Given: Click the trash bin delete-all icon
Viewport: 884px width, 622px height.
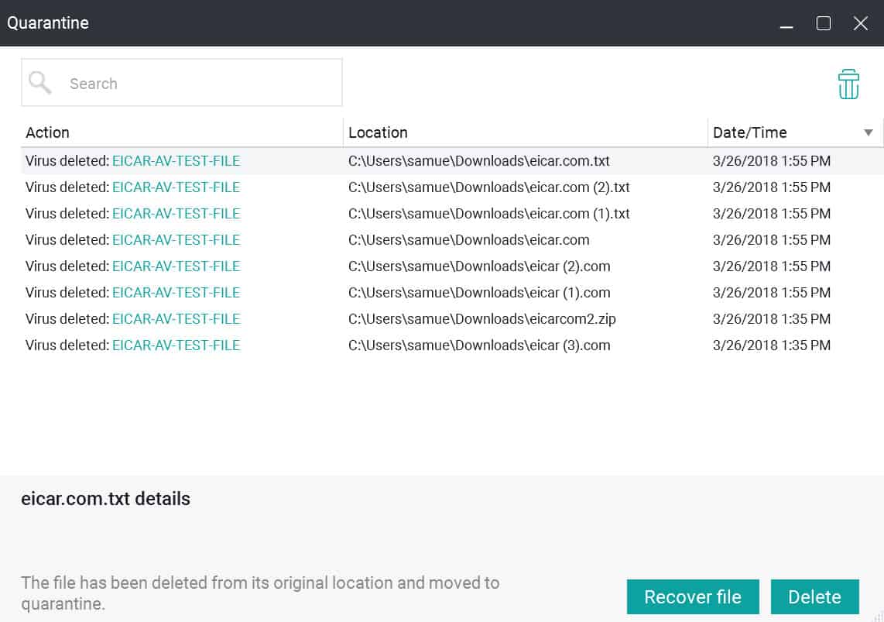Looking at the screenshot, I should point(848,84).
